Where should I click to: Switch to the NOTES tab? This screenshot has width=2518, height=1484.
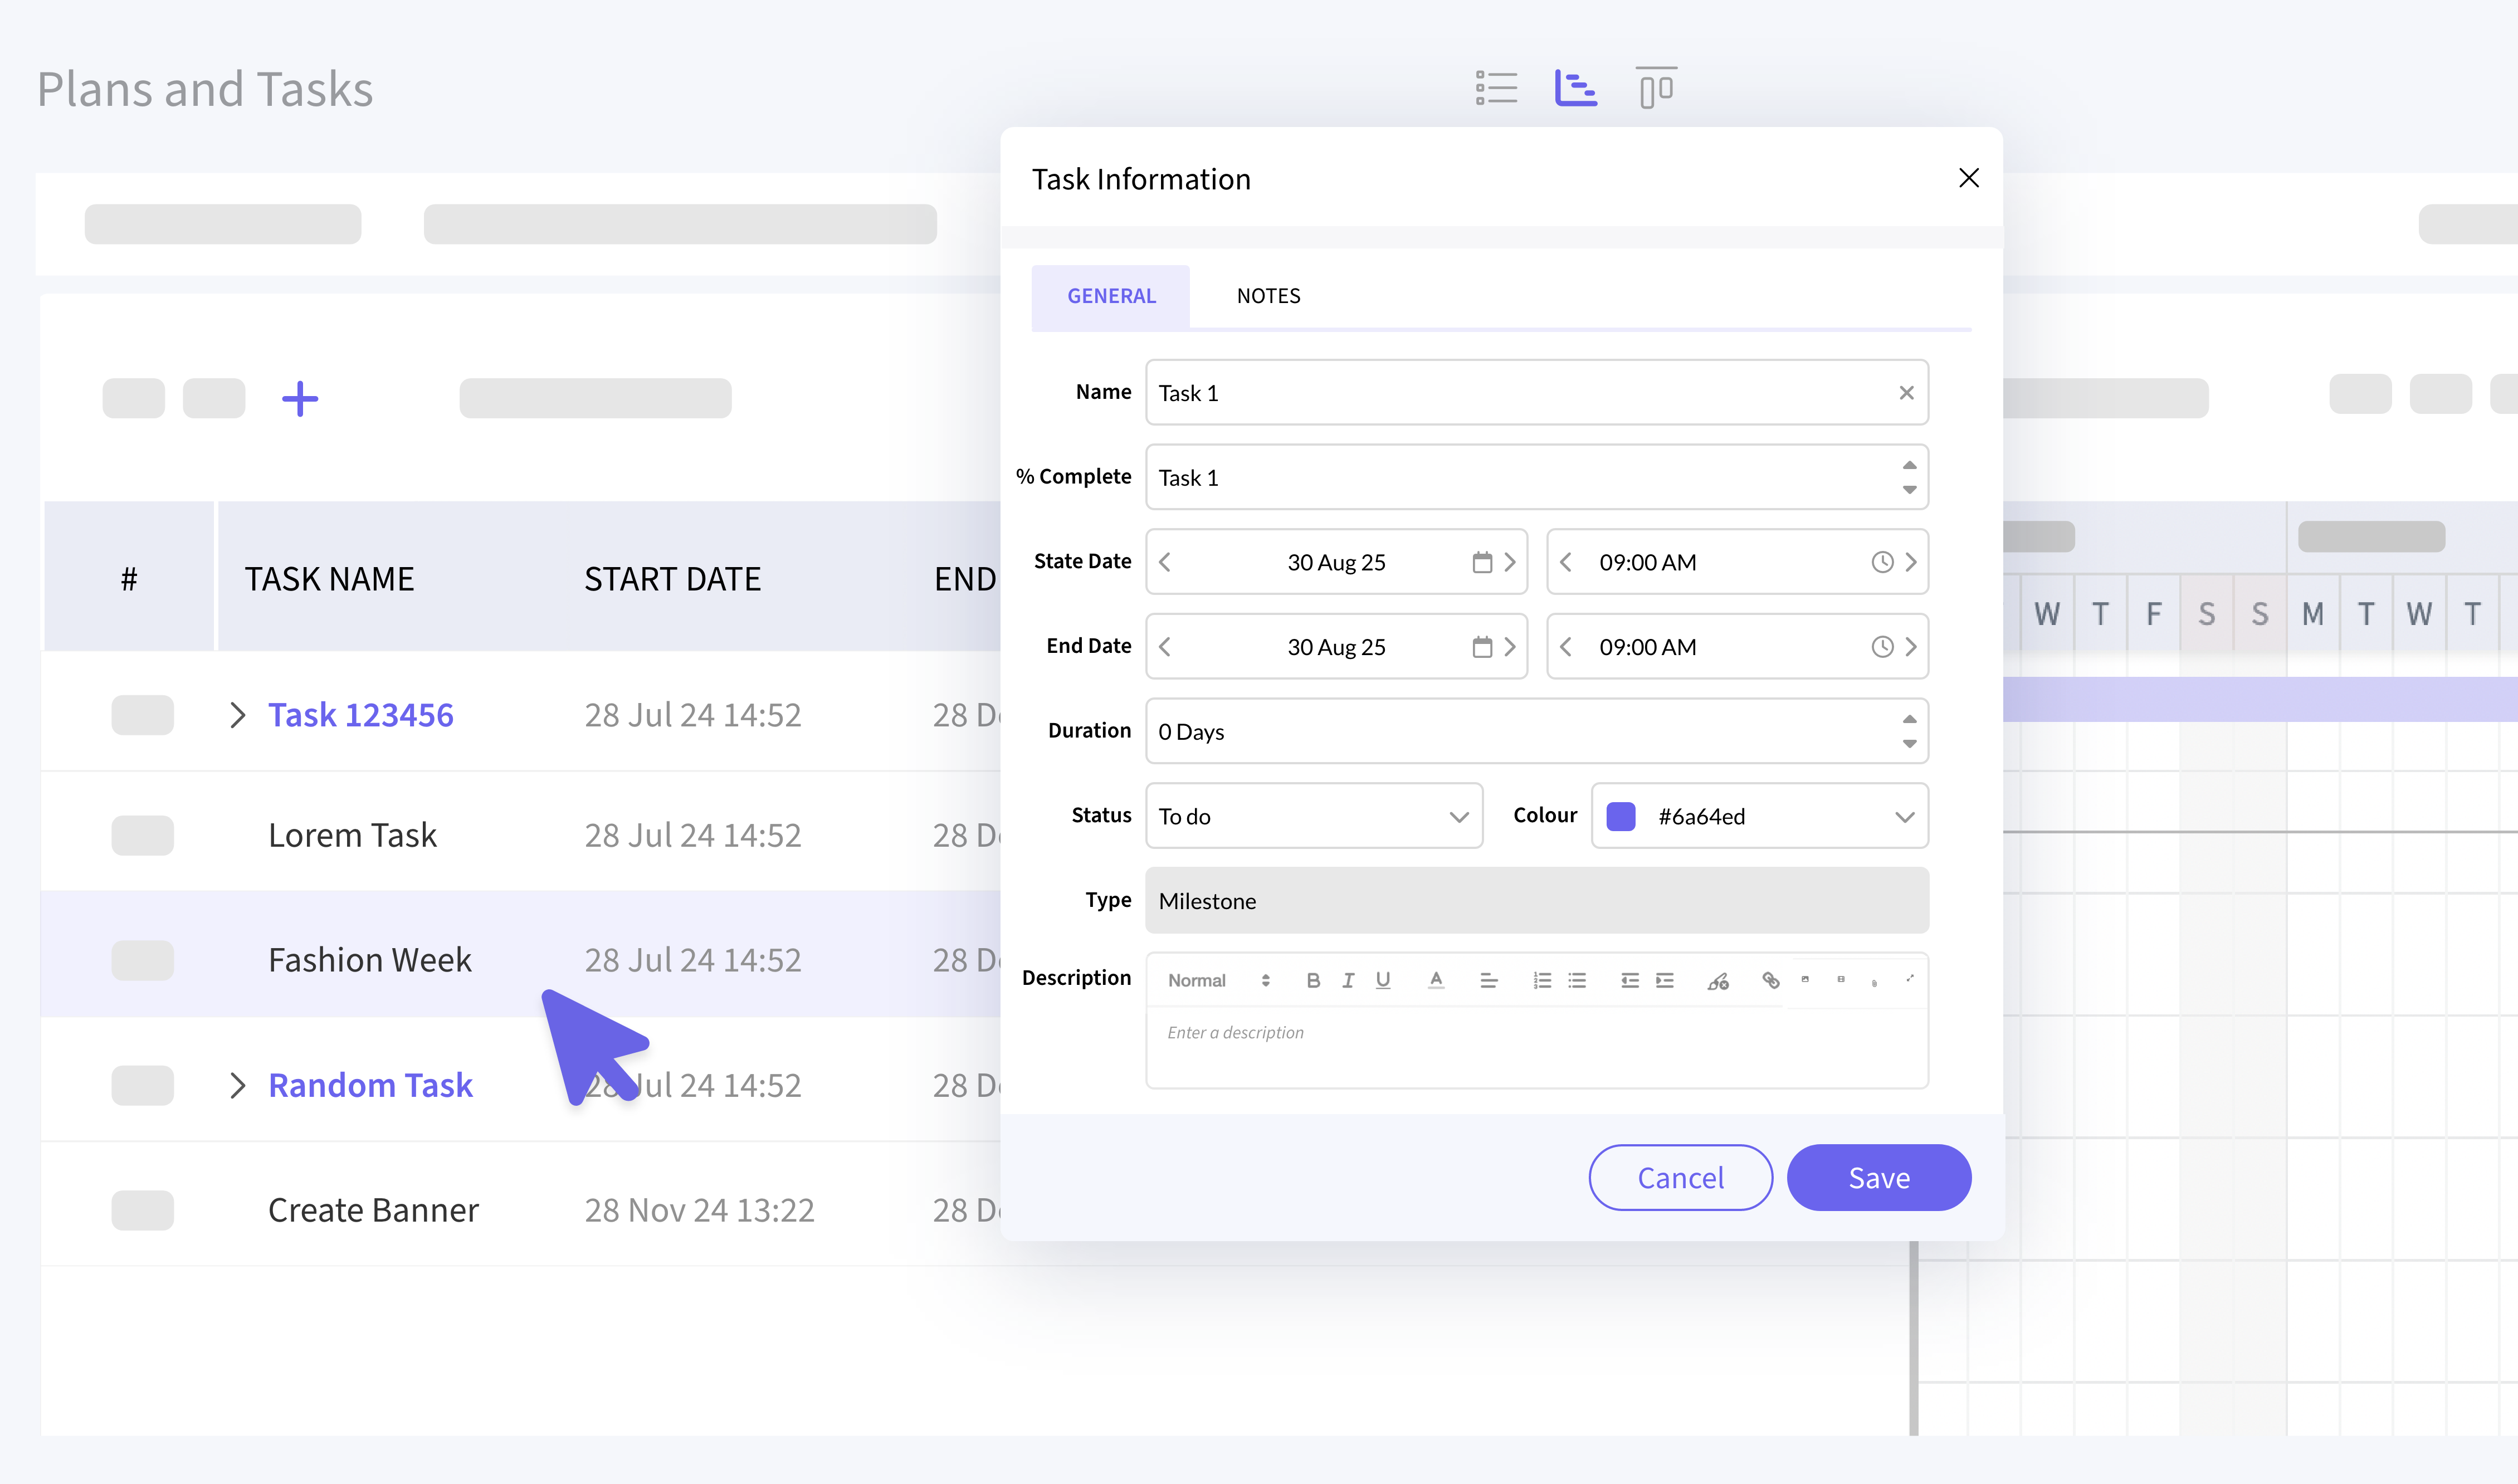1268,296
